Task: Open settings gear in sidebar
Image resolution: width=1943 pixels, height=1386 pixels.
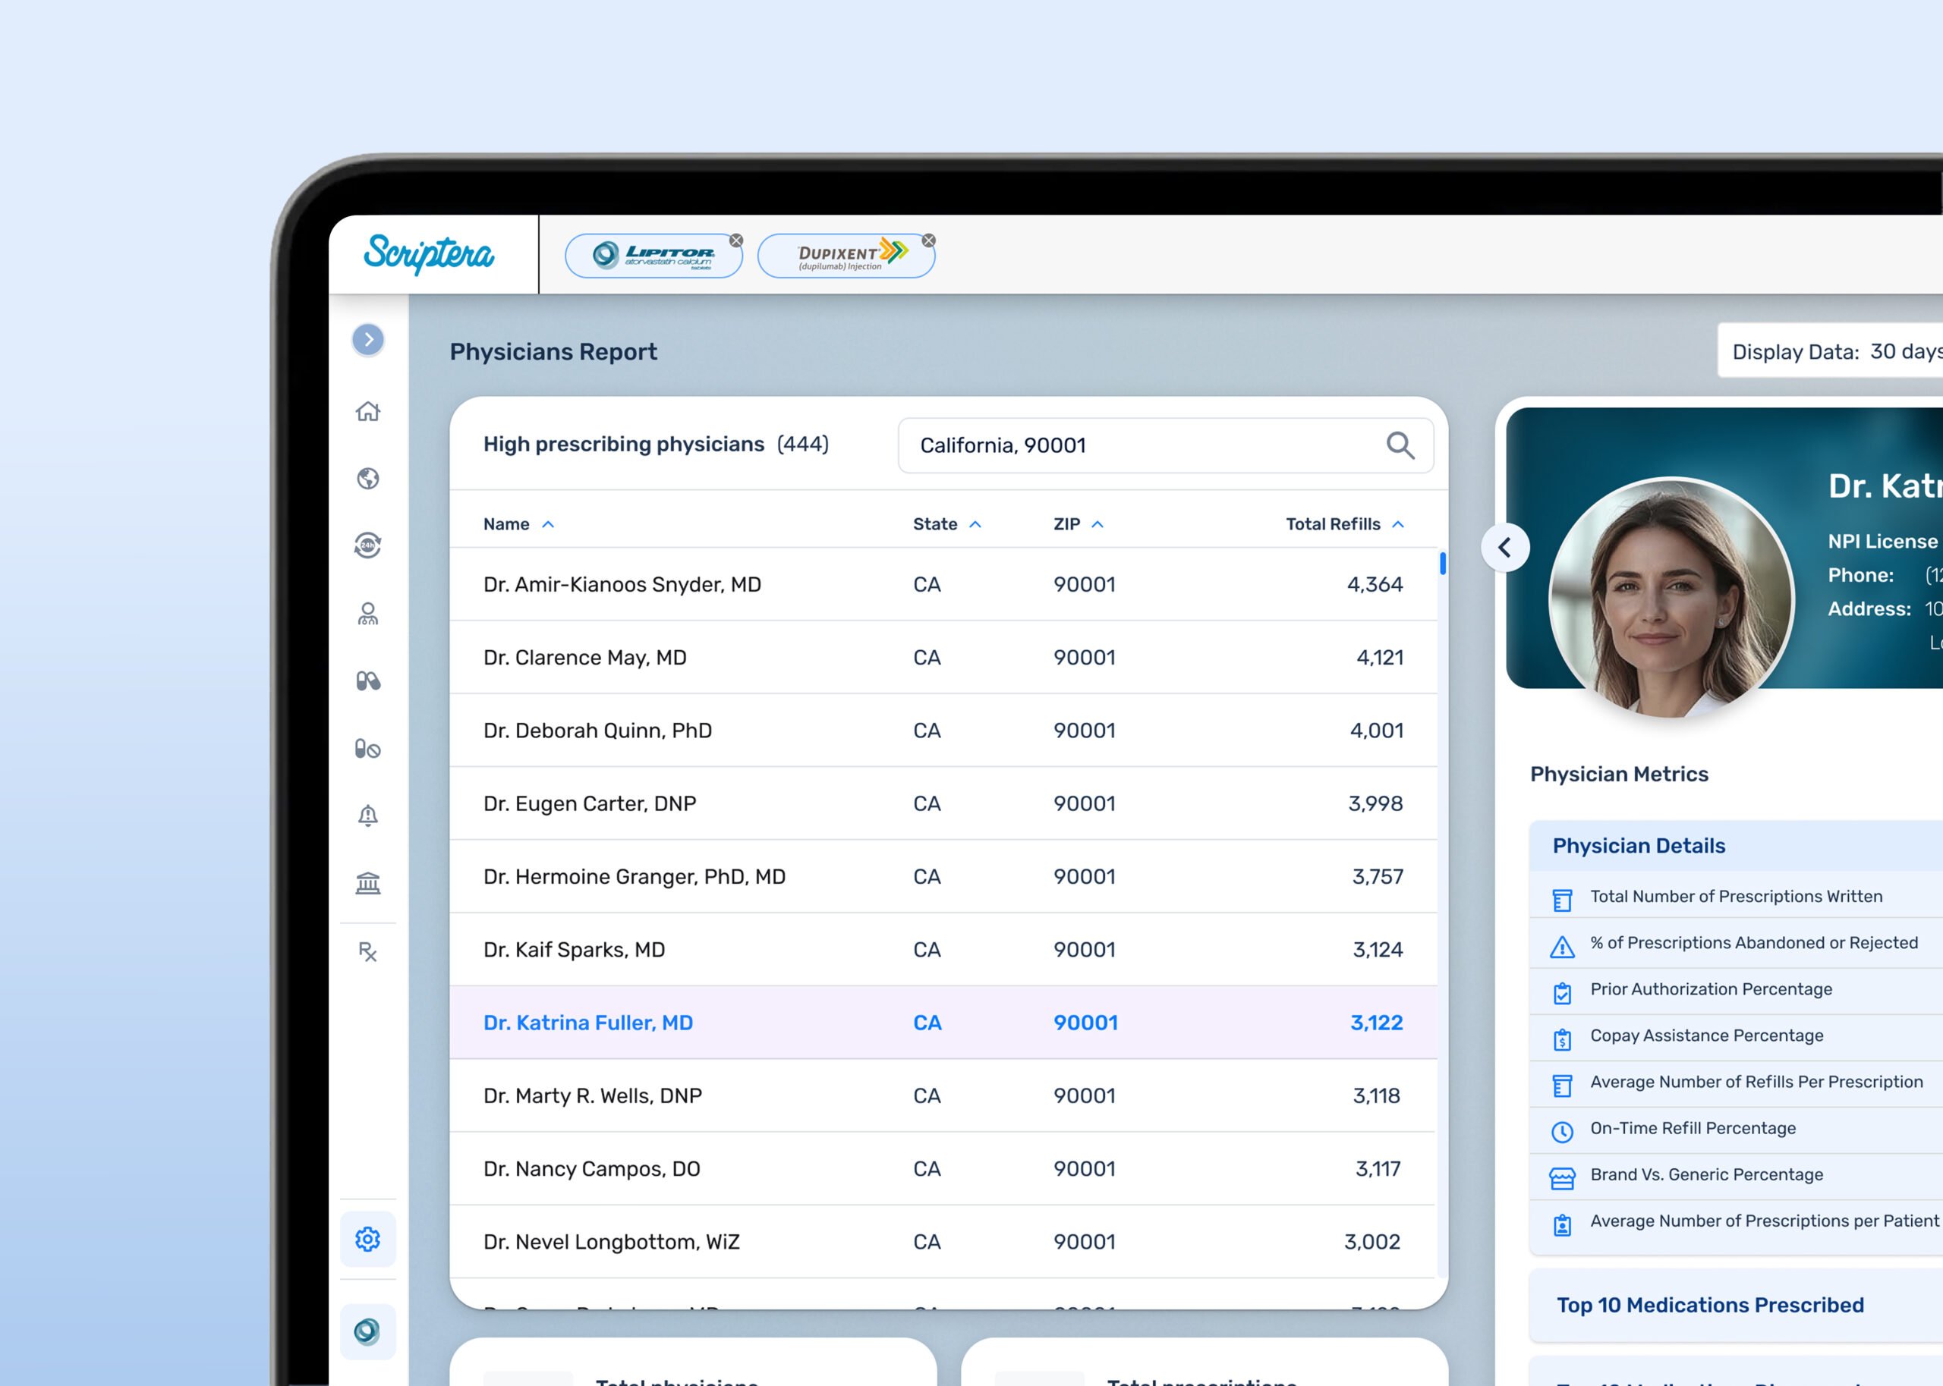Action: click(368, 1238)
